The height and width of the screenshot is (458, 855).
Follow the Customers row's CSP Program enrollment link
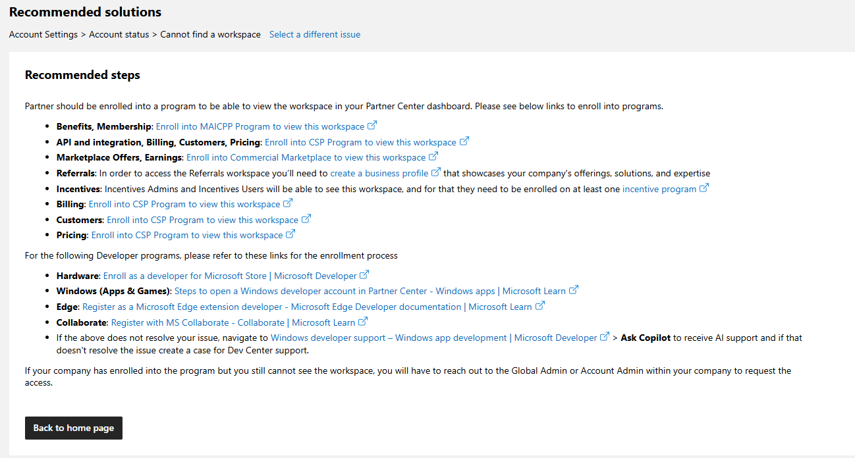[202, 220]
